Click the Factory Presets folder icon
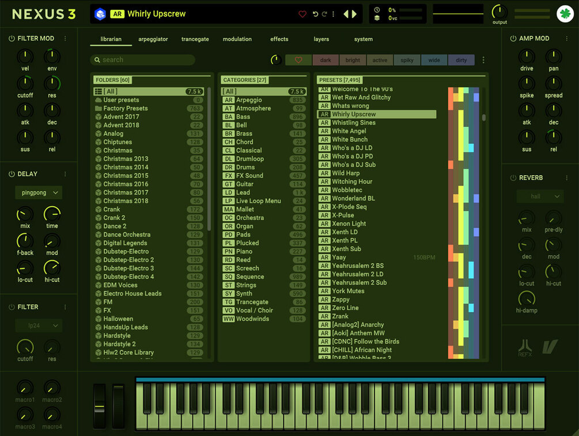The image size is (579, 436). (x=98, y=108)
